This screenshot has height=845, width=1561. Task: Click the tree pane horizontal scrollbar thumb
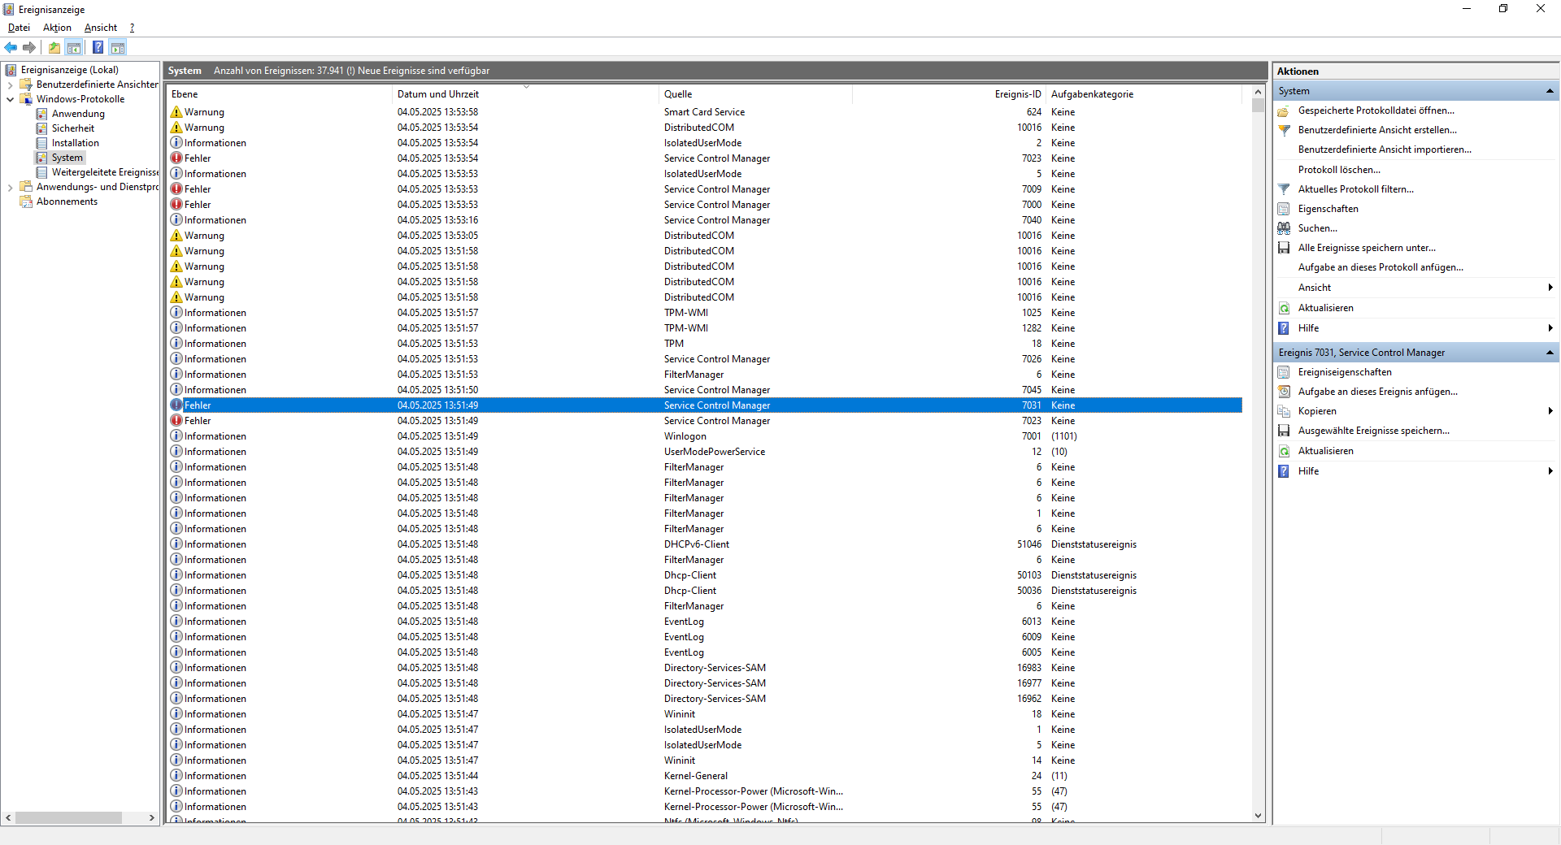pos(68,817)
